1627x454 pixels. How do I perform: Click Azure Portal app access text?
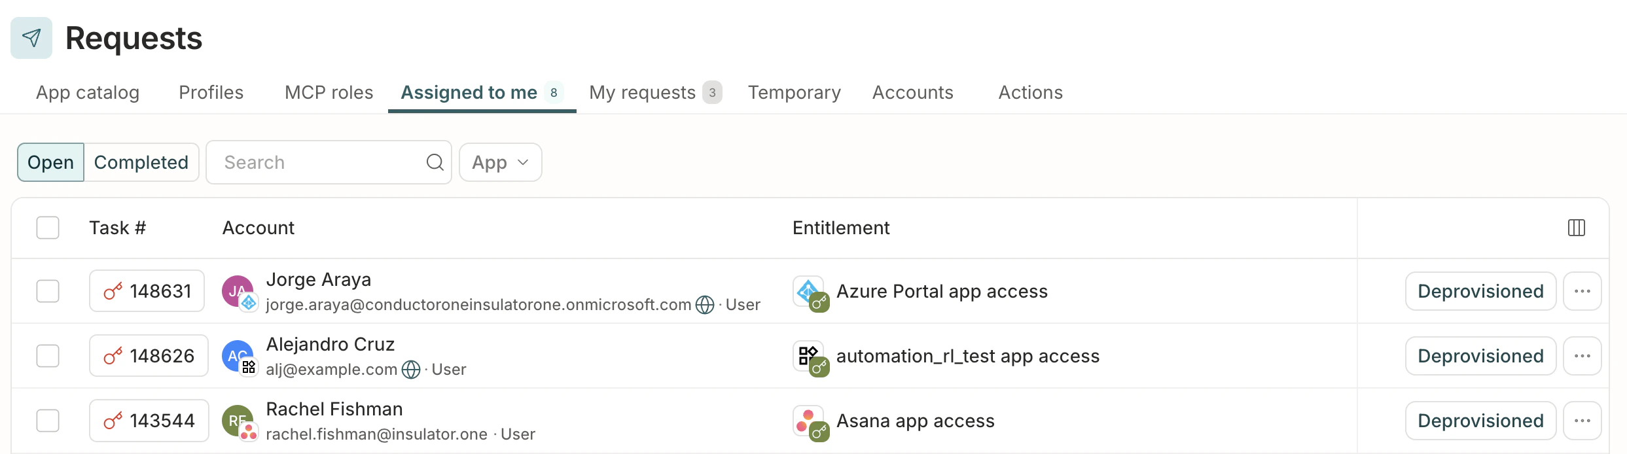pos(942,291)
